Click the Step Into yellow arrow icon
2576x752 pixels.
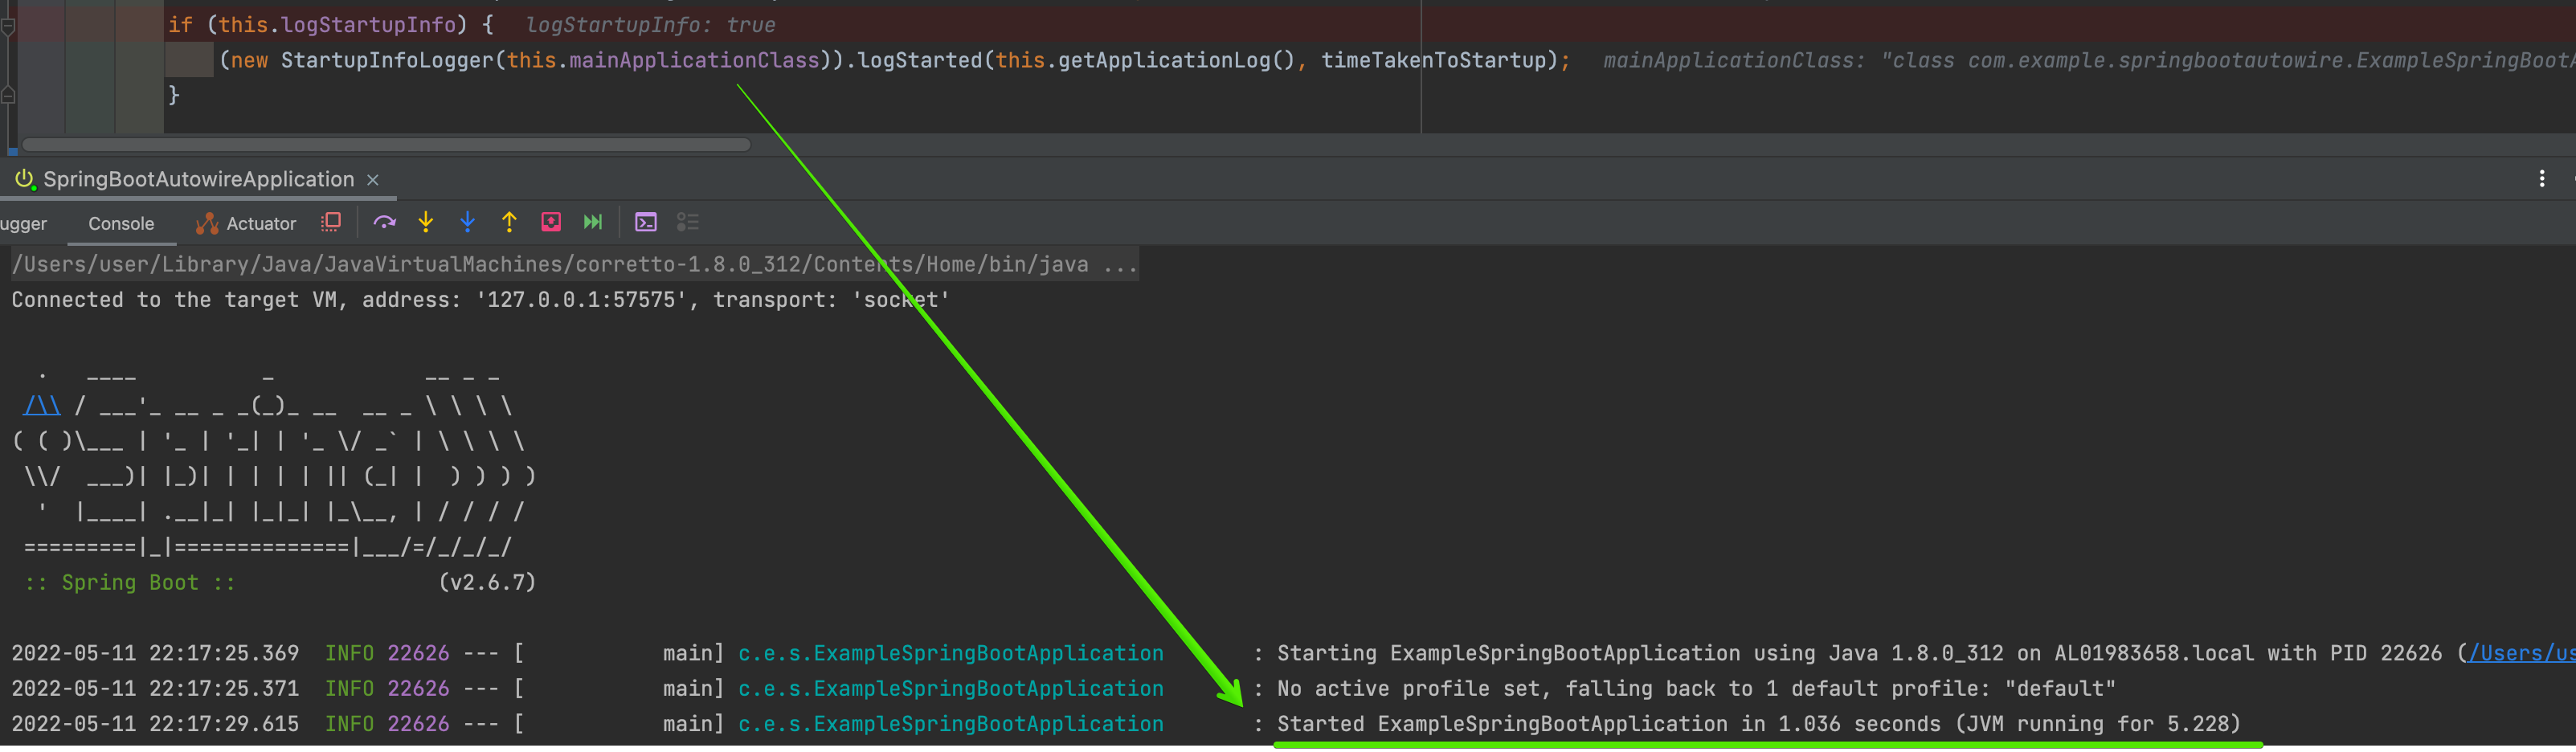[426, 222]
